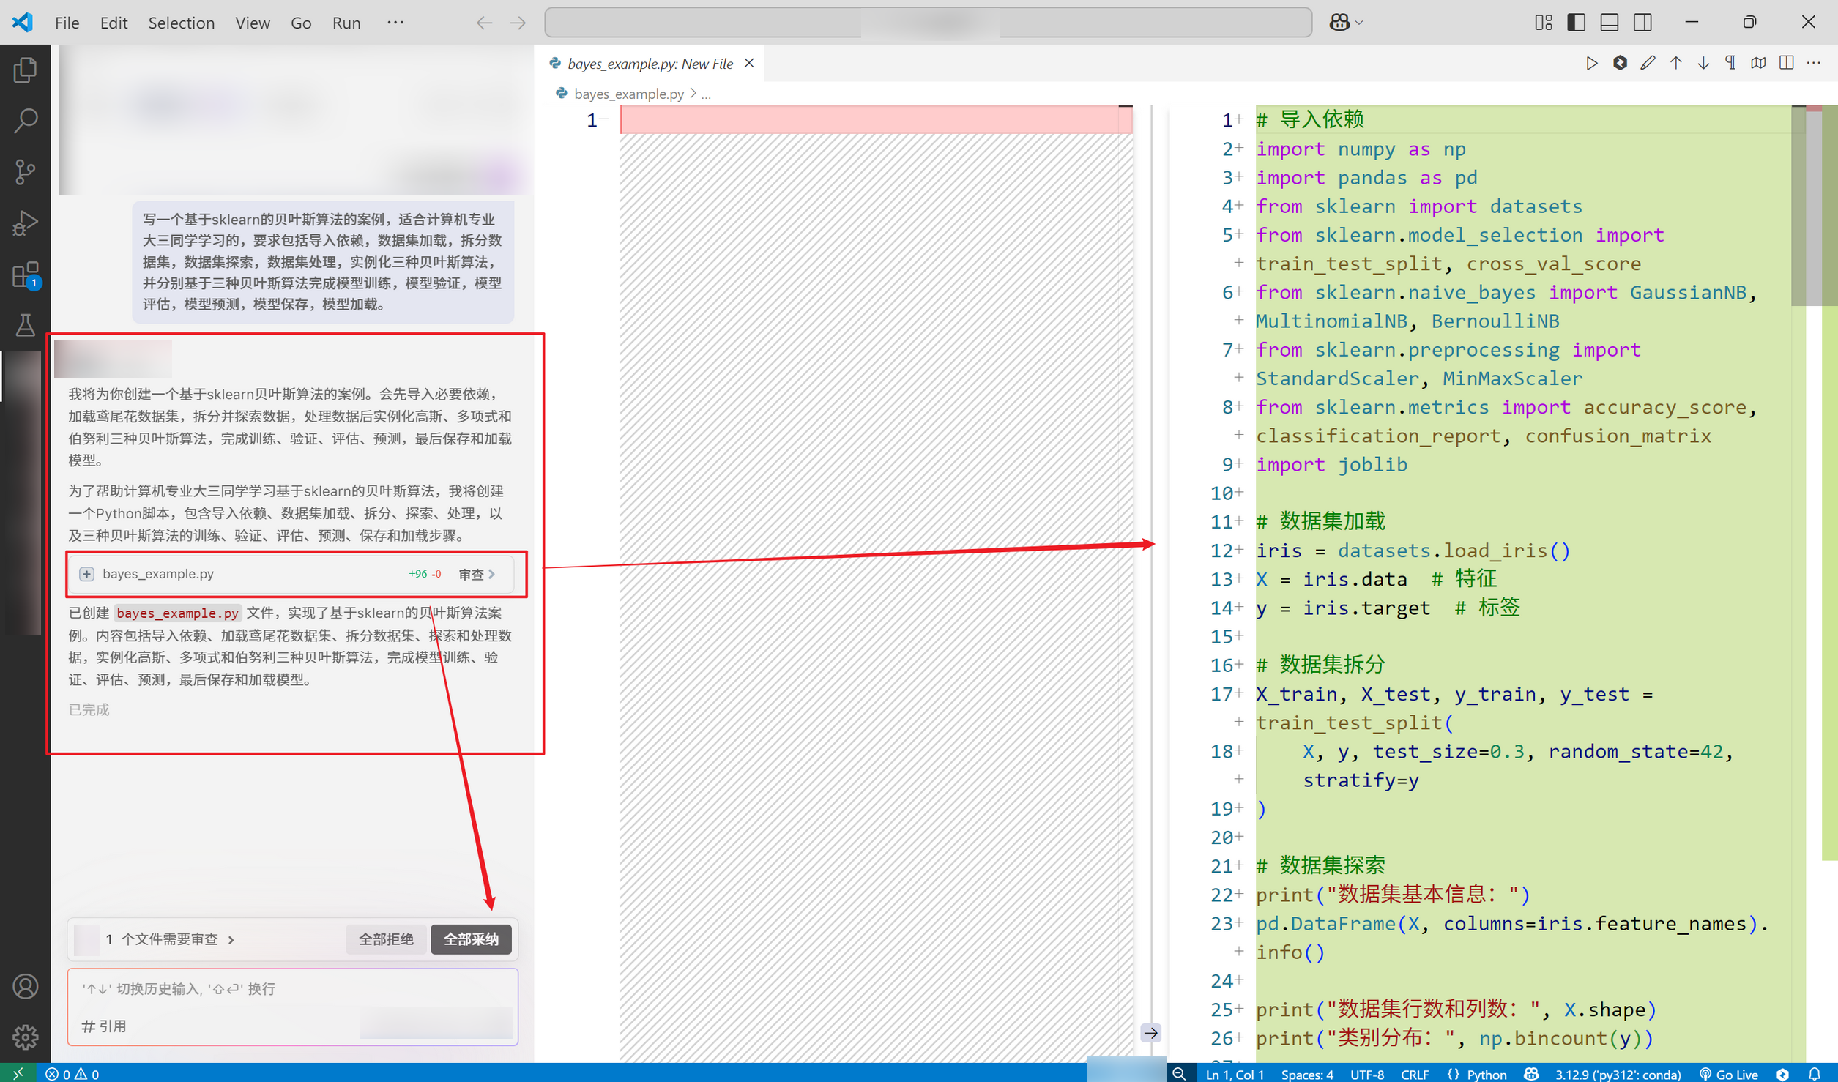
Task: Expand the '1 个文件需要审查' chevron
Action: 231,939
